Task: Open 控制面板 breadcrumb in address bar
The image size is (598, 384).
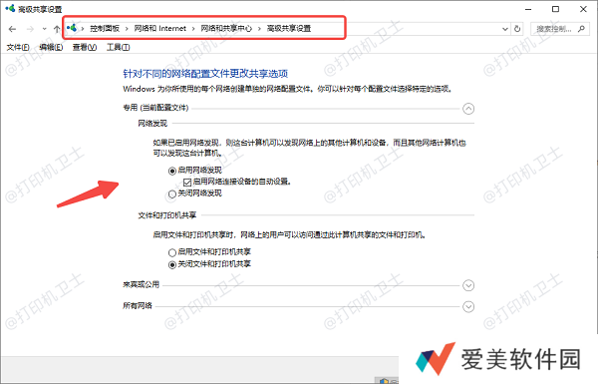Action: 105,28
